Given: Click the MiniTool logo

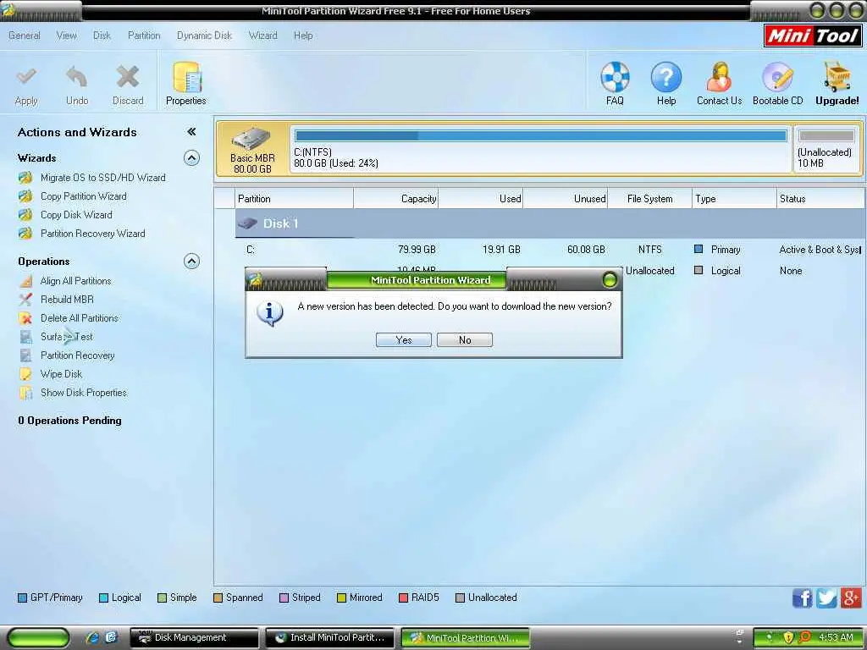Looking at the screenshot, I should [813, 36].
